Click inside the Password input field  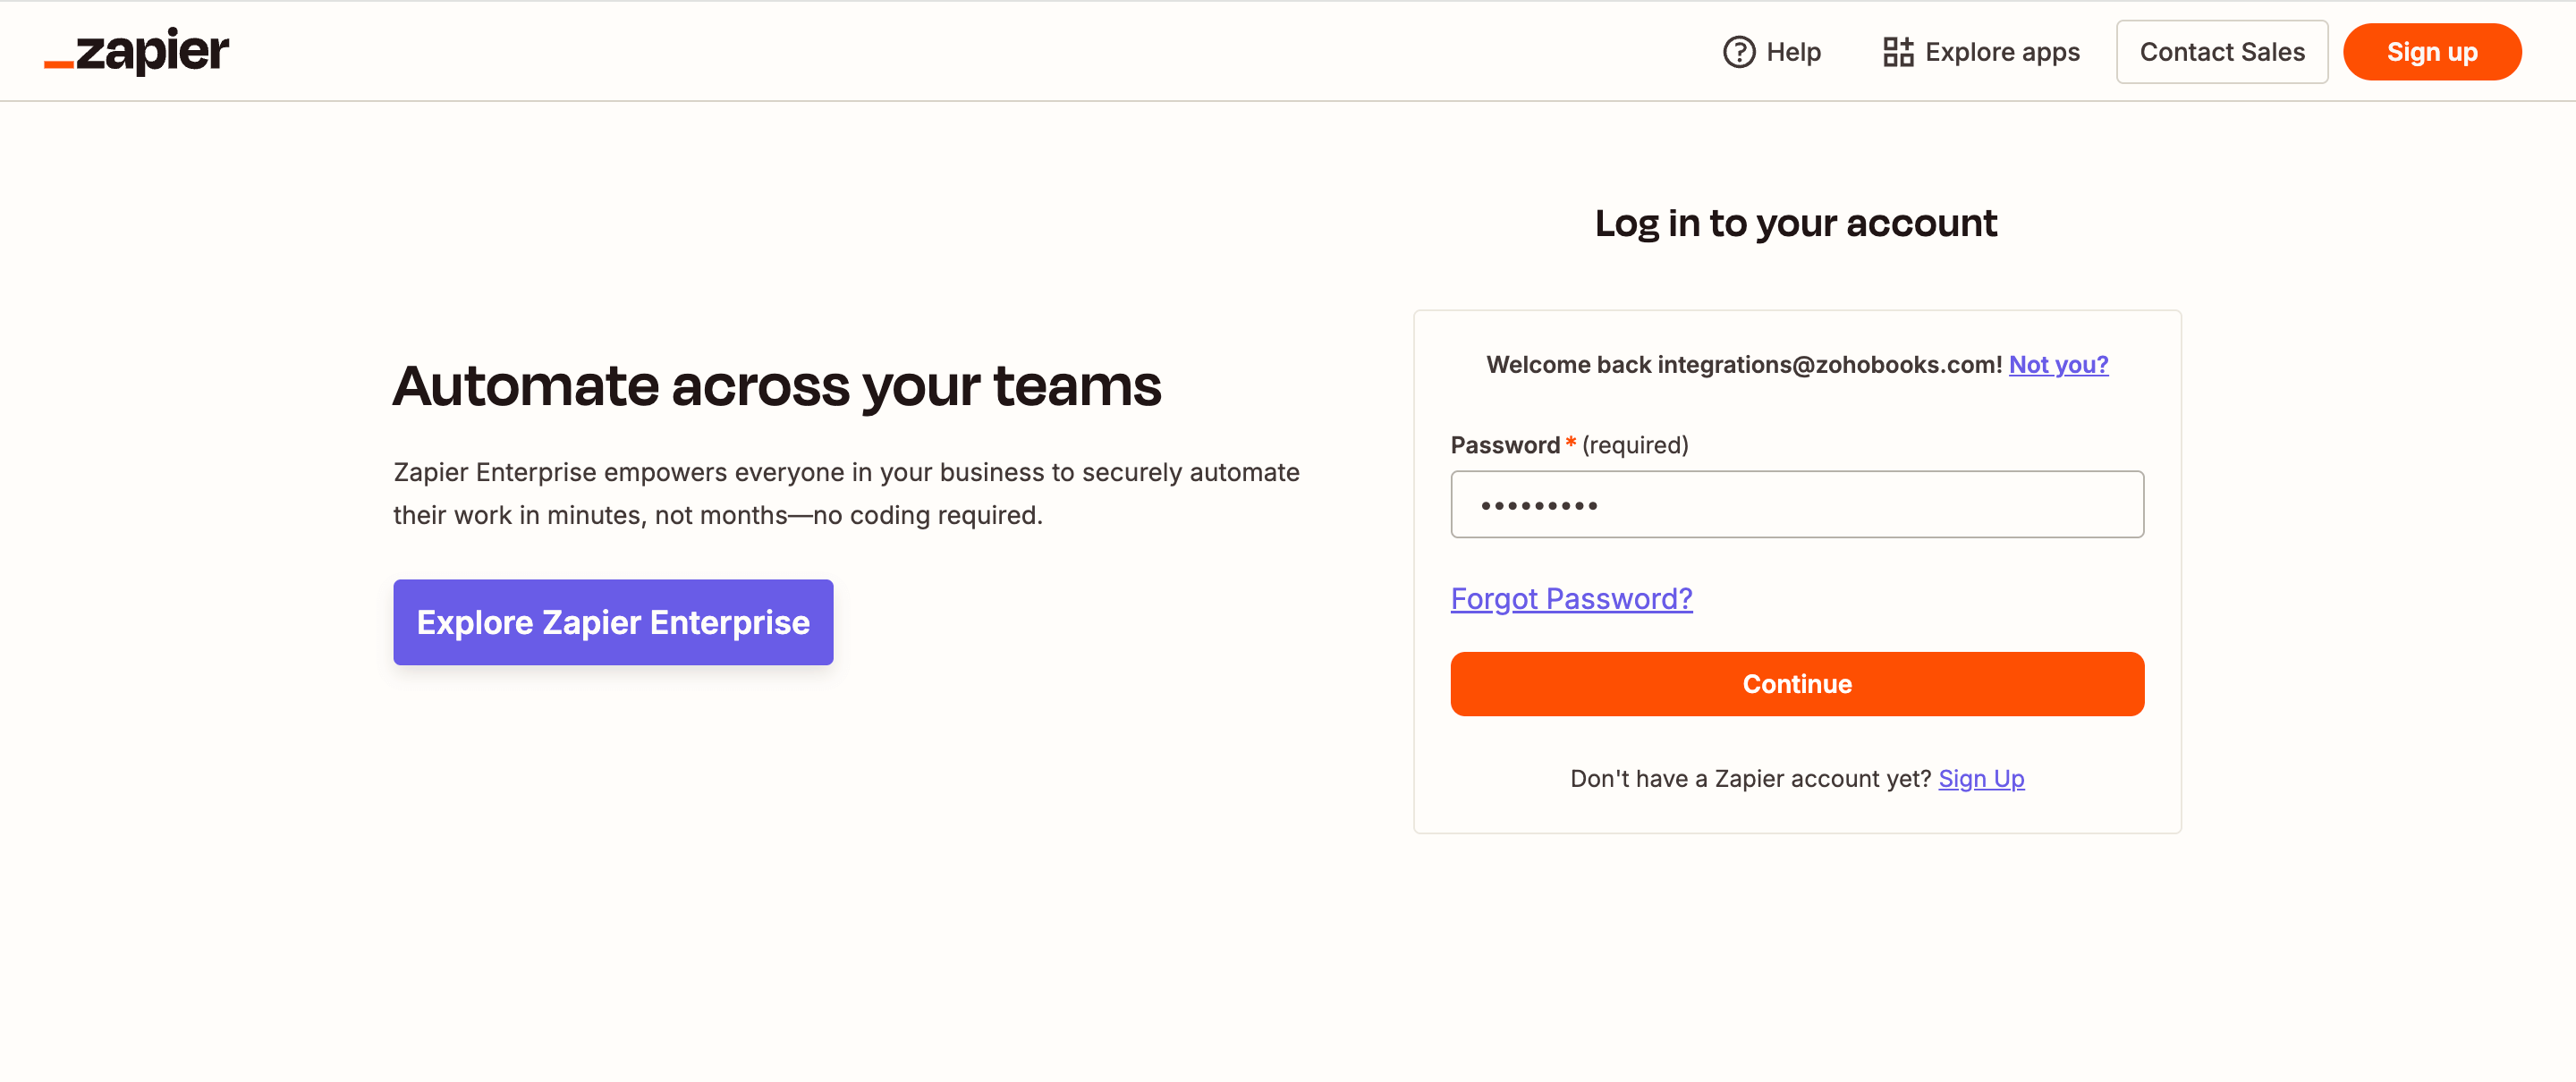point(1797,504)
